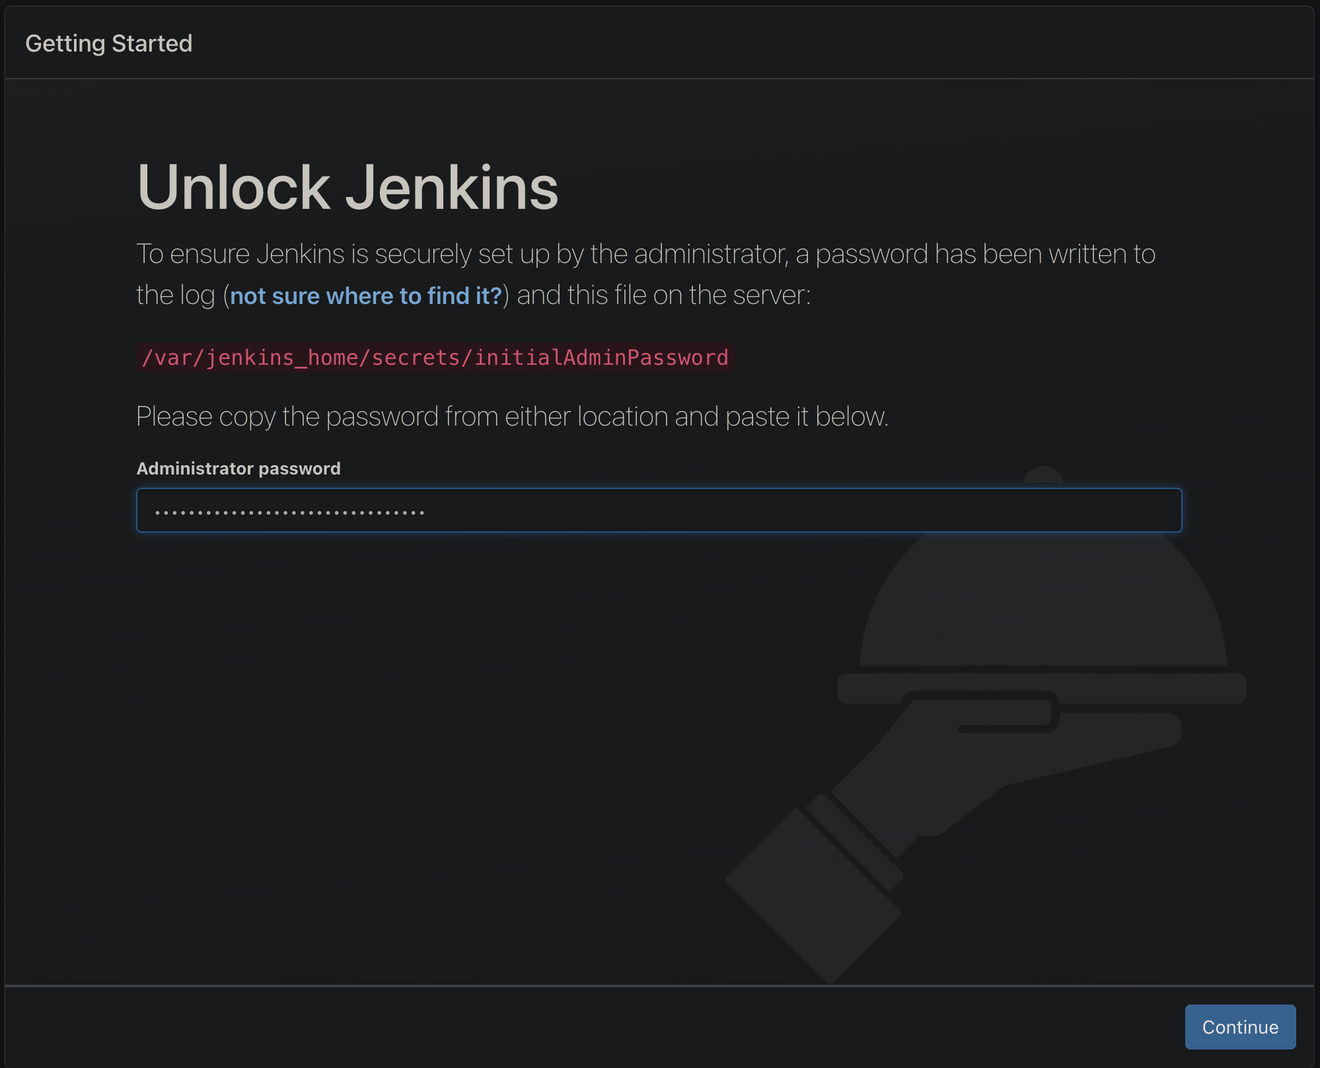Click the Getting Started title
The image size is (1320, 1068).
[109, 44]
